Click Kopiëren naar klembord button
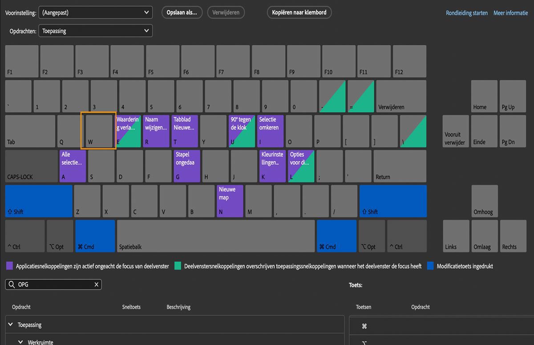The image size is (534, 345). click(299, 12)
